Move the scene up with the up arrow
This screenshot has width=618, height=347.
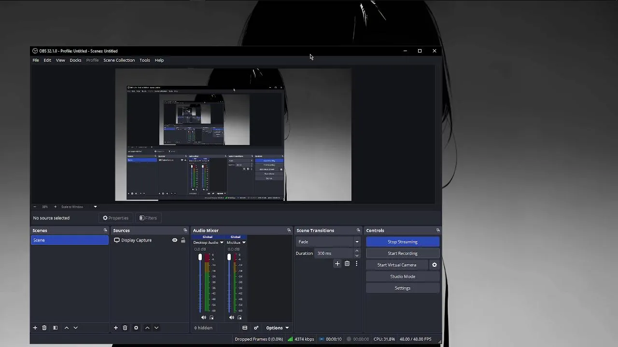pyautogui.click(x=67, y=328)
